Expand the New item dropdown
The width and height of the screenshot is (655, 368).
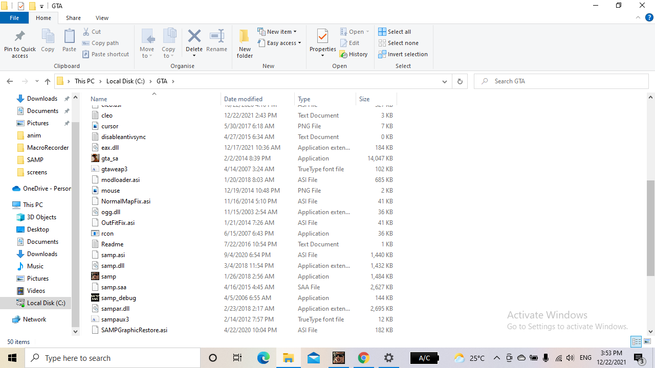[277, 32]
